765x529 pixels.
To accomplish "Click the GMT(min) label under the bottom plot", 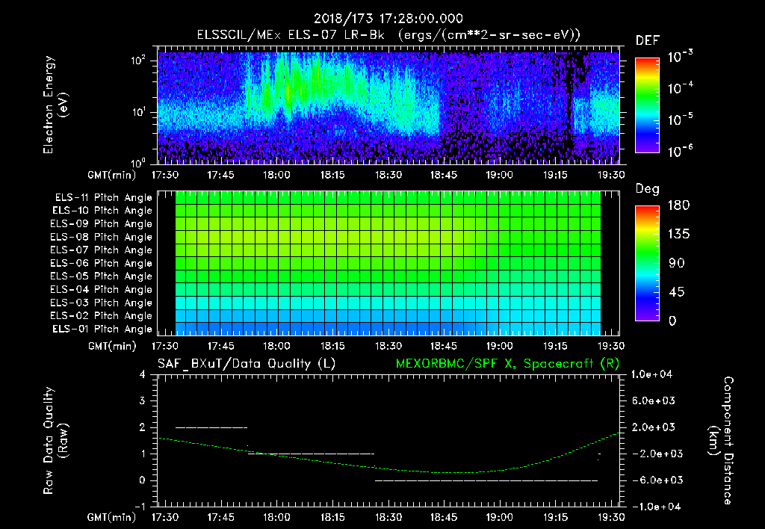I will point(112,517).
